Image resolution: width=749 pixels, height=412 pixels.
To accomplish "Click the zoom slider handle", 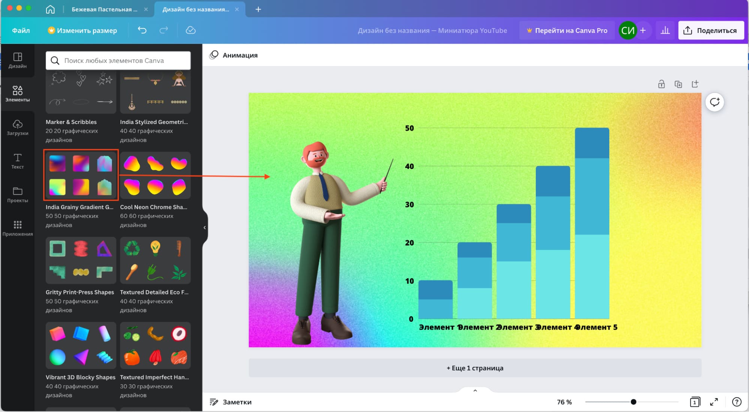I will [x=633, y=402].
